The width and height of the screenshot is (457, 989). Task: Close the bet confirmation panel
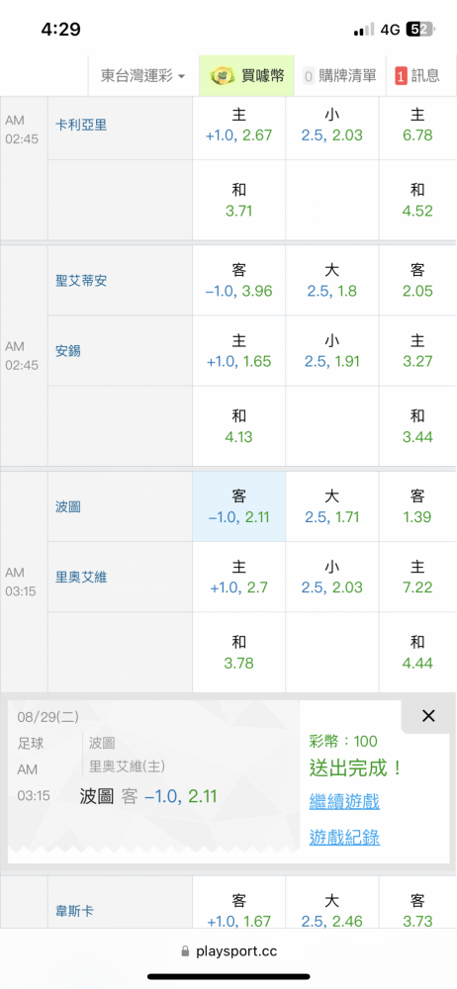coord(428,716)
